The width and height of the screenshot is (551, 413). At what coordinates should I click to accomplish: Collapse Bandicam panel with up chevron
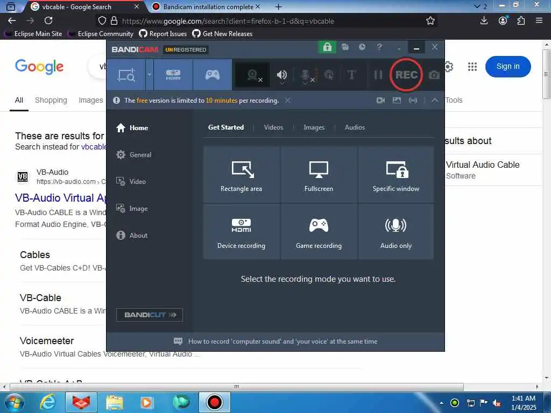coord(435,101)
